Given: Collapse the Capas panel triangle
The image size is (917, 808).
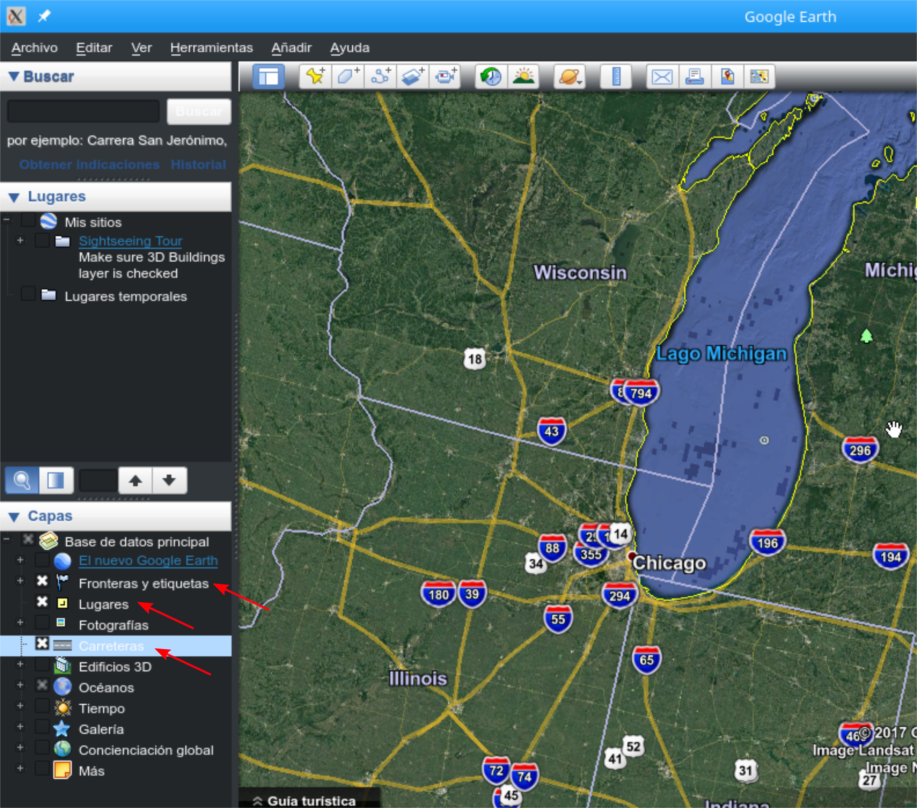Looking at the screenshot, I should 14,516.
